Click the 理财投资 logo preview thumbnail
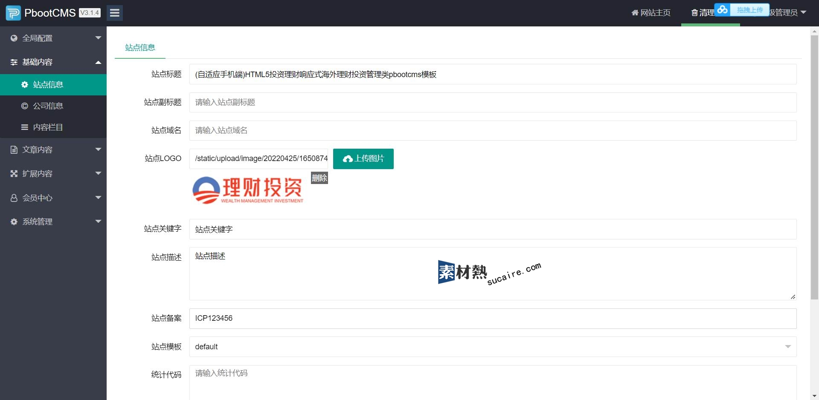Viewport: 819px width, 400px height. click(x=248, y=190)
